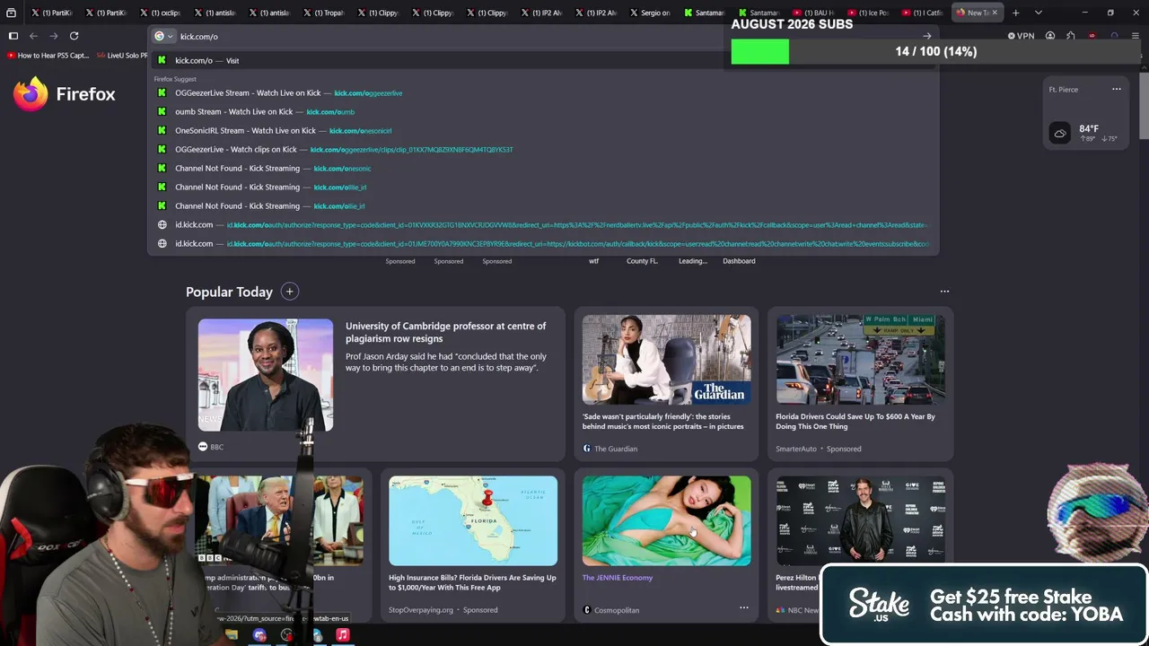This screenshot has height=646, width=1149.
Task: Open options menu on JENNIE Economy card
Action: 743,608
